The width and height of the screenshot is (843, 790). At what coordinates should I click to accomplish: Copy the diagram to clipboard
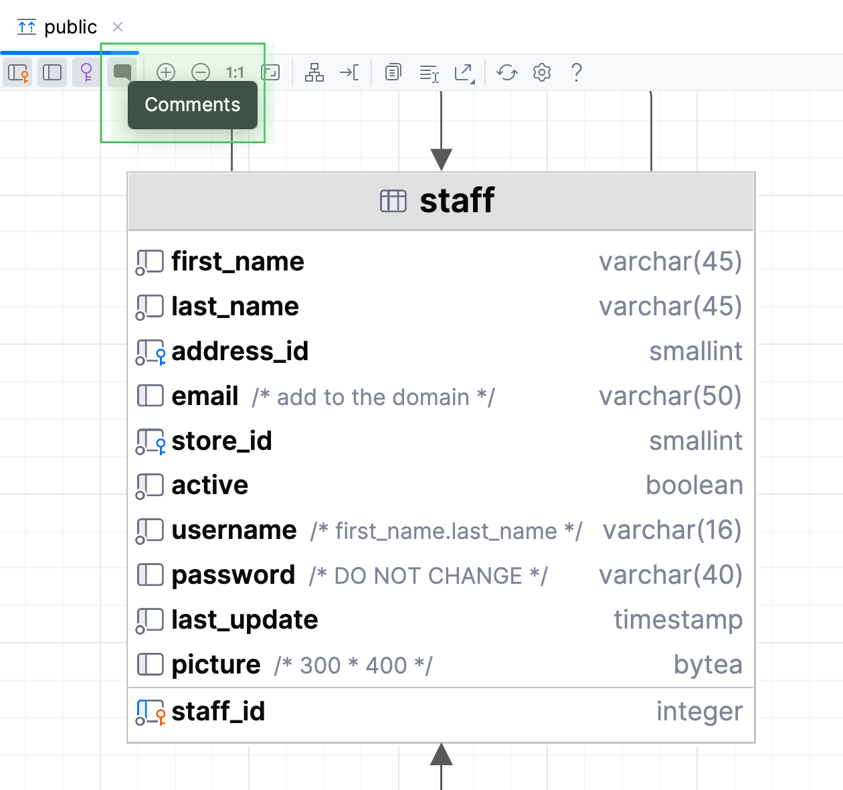(393, 72)
